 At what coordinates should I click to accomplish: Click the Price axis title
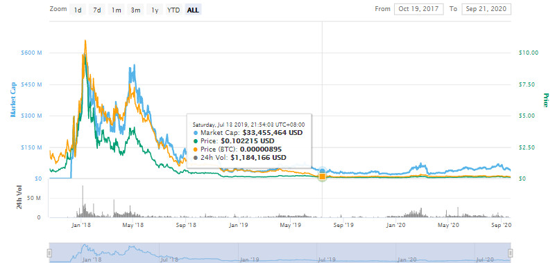545,100
